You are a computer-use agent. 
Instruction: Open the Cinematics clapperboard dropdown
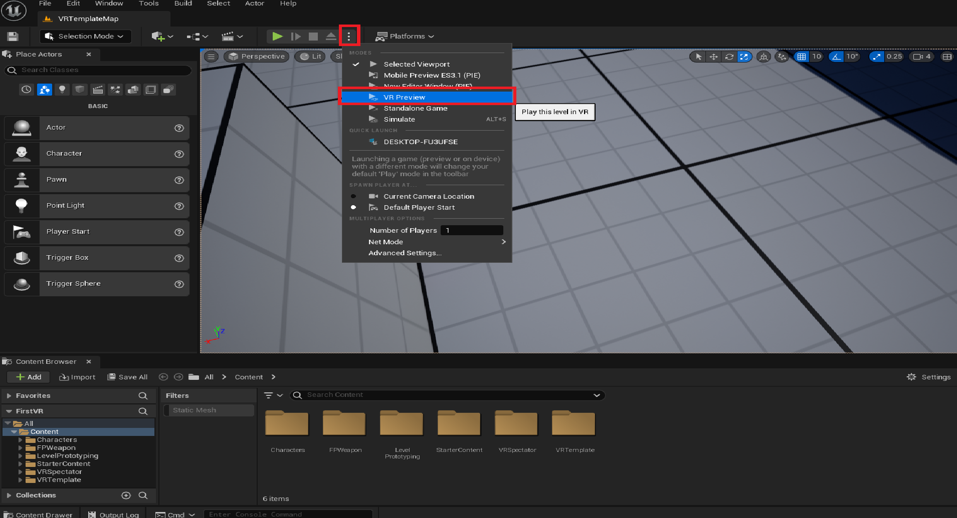point(232,36)
